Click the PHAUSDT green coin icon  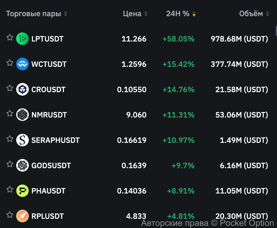pos(22,191)
